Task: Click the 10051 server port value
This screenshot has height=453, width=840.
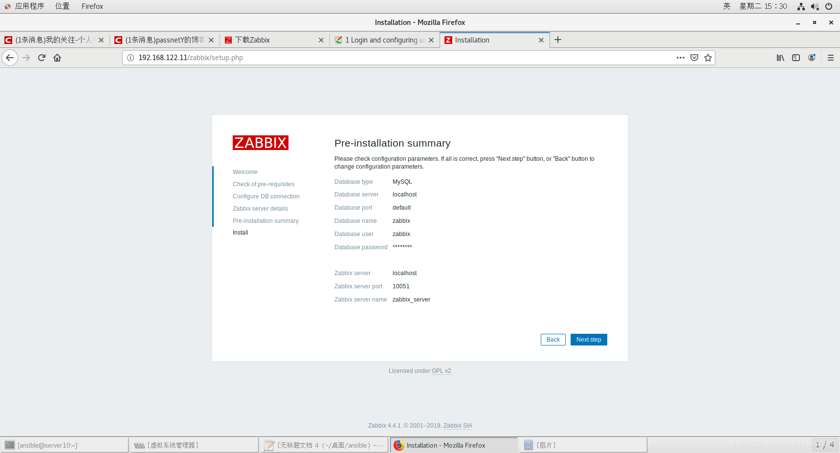Action: coord(401,286)
